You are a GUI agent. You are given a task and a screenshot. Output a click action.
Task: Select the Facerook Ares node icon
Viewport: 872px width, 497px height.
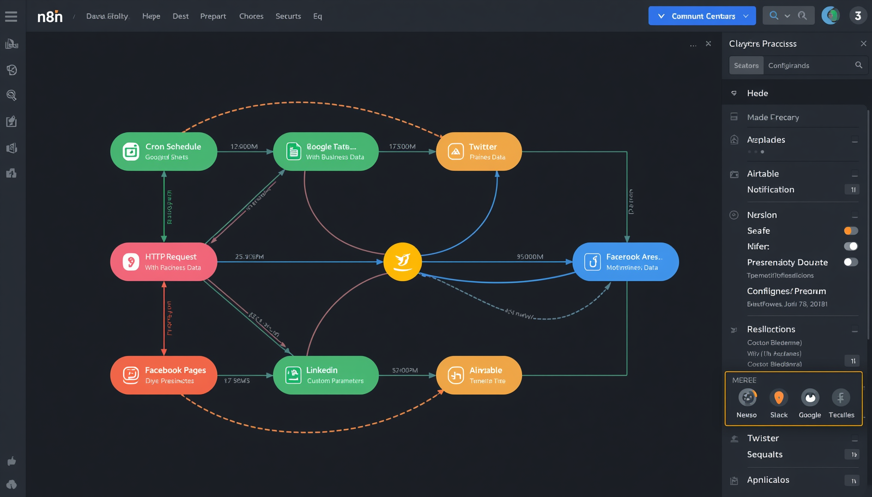point(592,262)
